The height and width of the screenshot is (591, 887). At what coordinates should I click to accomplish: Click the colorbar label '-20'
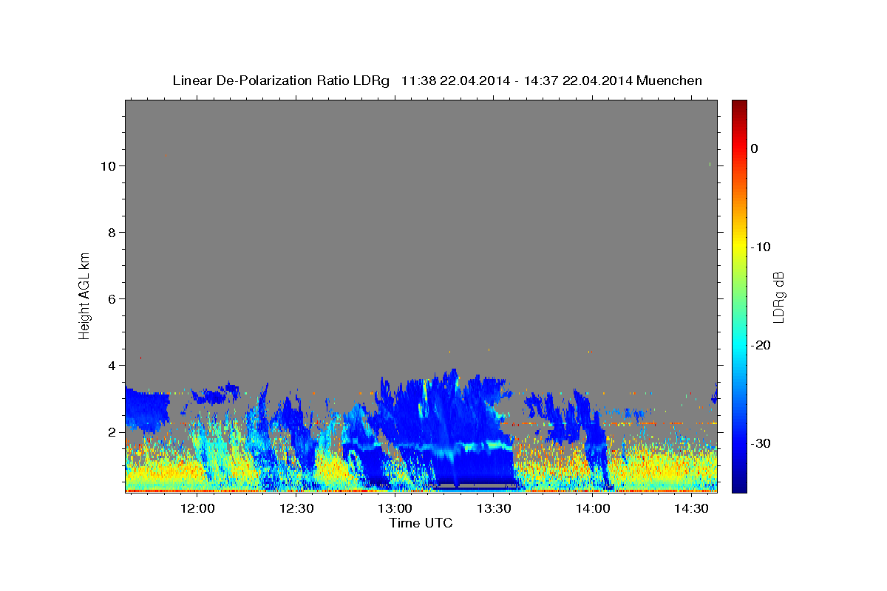pyautogui.click(x=762, y=345)
